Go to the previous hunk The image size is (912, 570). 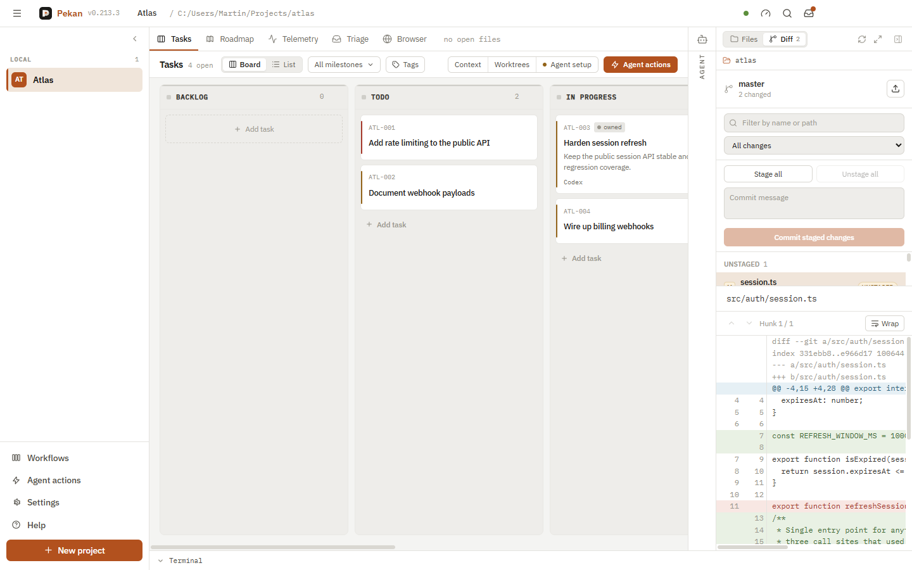tap(731, 324)
